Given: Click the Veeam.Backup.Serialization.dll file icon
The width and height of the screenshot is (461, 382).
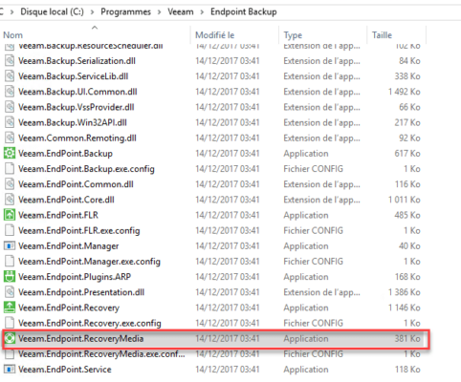Looking at the screenshot, I should (10, 61).
